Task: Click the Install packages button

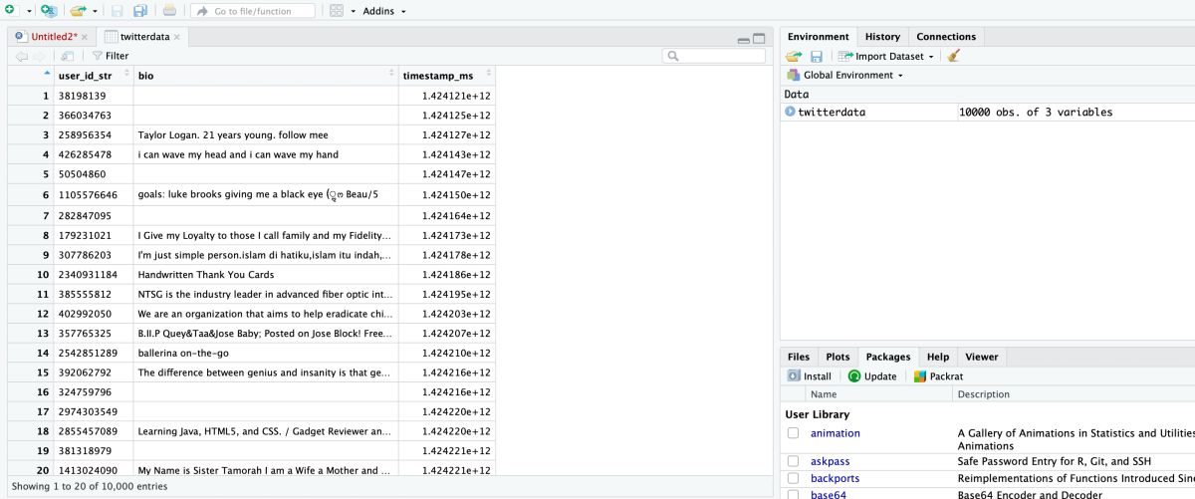Action: click(x=810, y=376)
